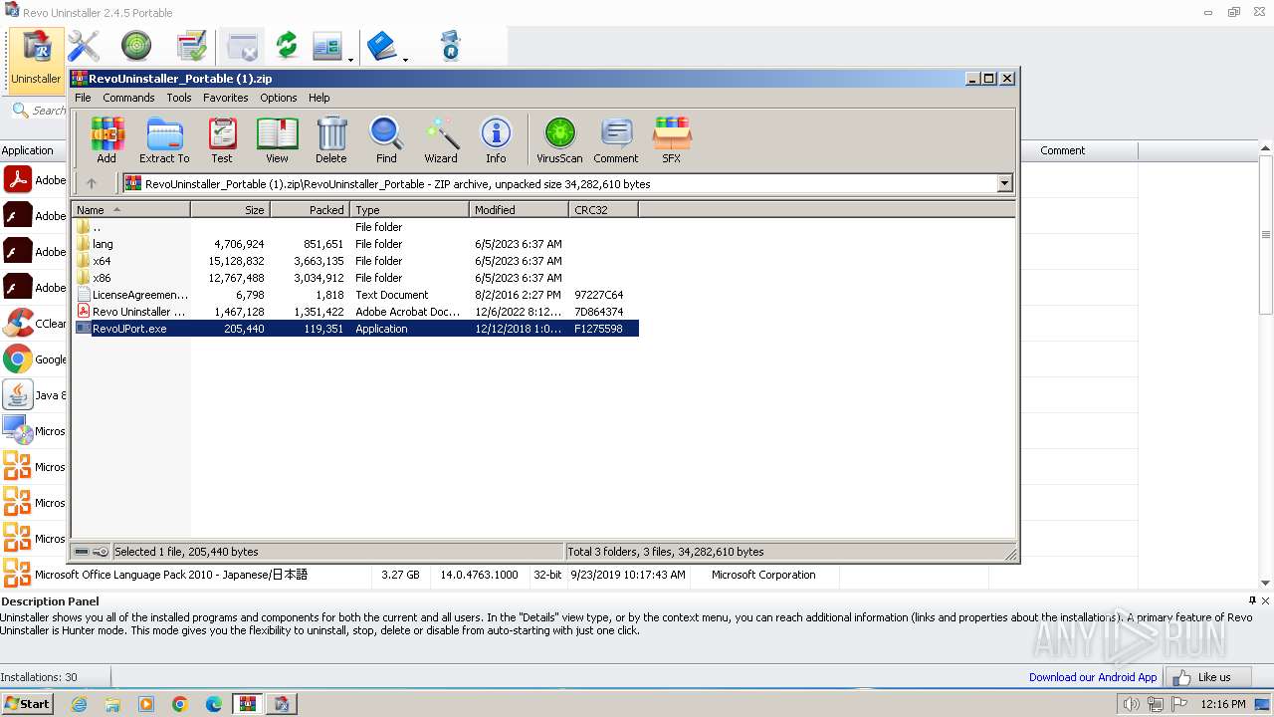1274x717 pixels.
Task: Activate Revo Hunter Mode radar icon
Action: pos(136,46)
